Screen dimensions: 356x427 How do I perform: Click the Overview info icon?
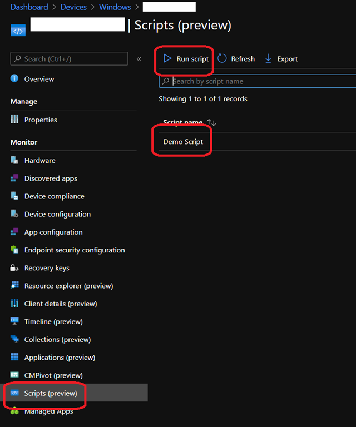(x=14, y=79)
